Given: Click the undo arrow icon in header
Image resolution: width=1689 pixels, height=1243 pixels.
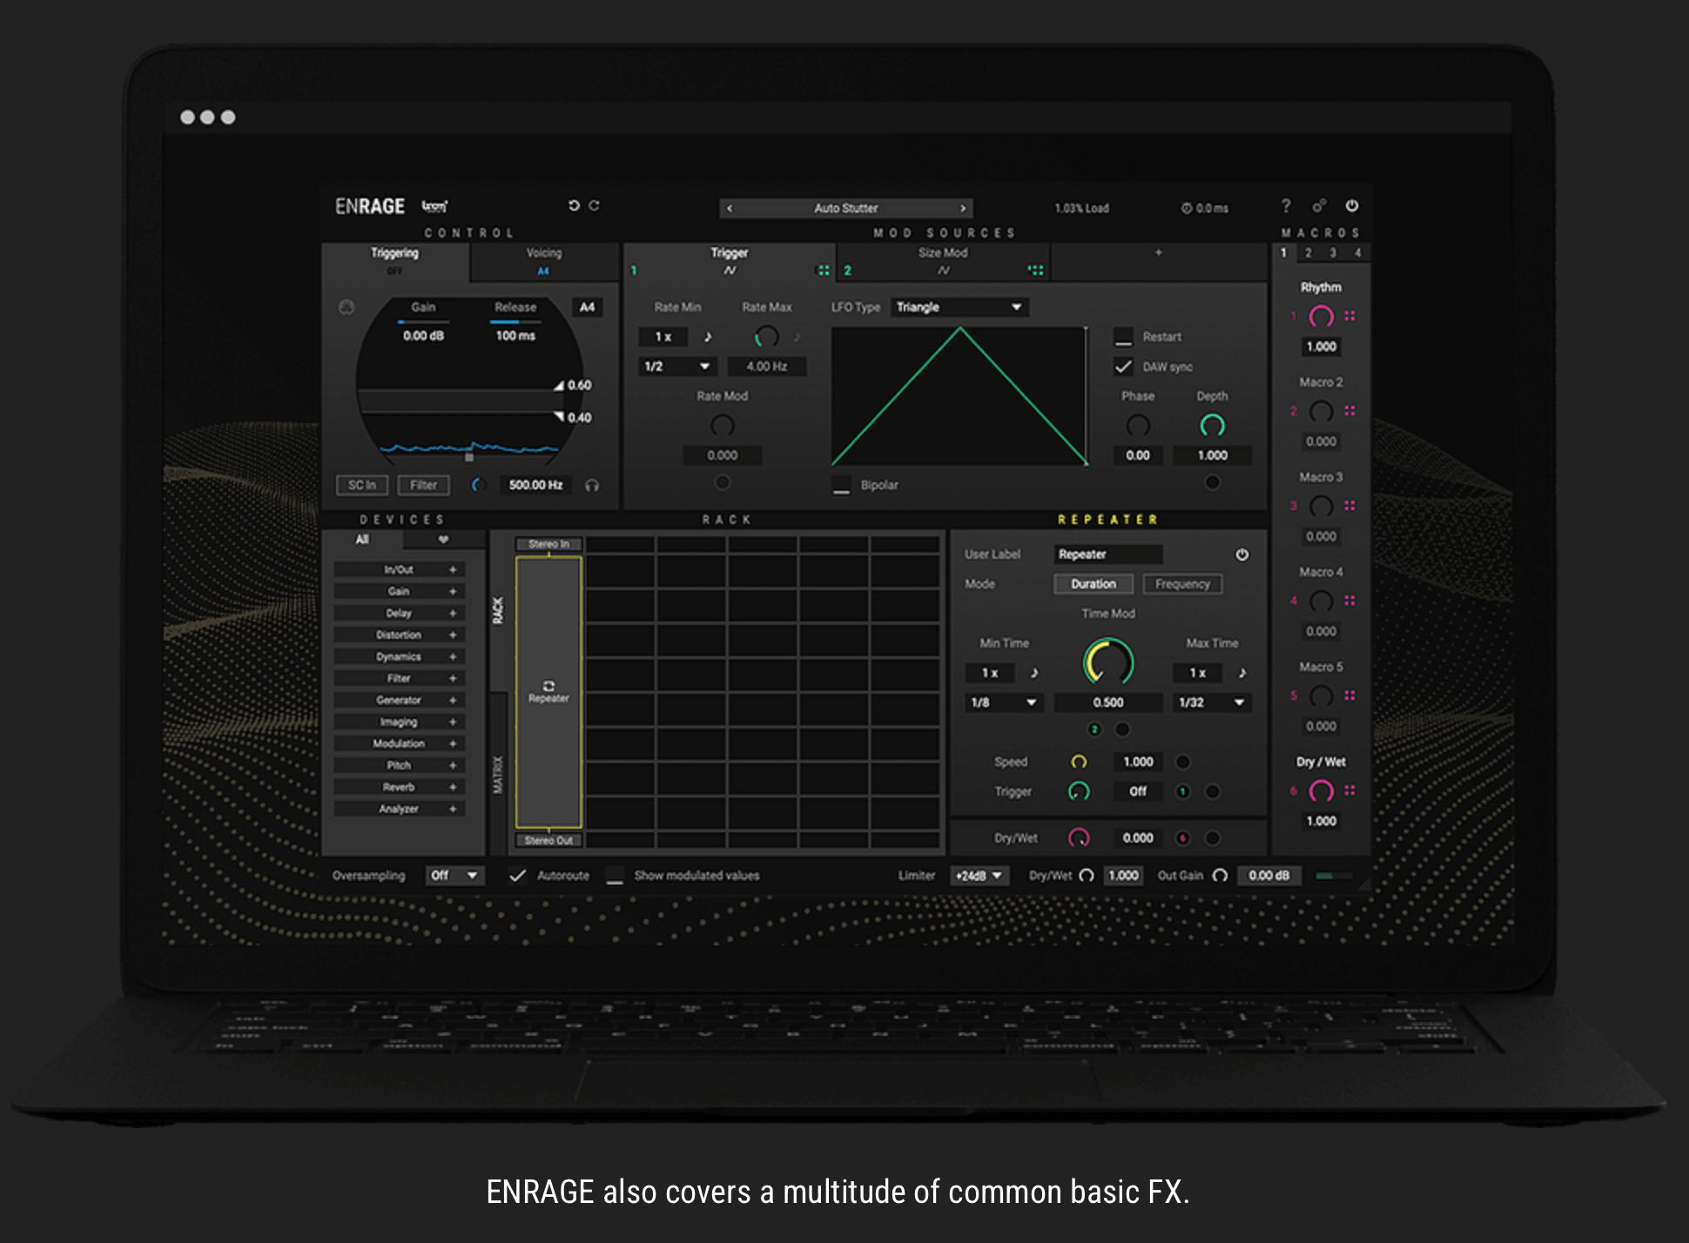Looking at the screenshot, I should (574, 205).
